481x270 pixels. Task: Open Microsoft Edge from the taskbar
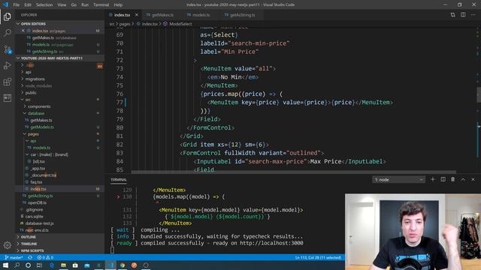point(52,265)
